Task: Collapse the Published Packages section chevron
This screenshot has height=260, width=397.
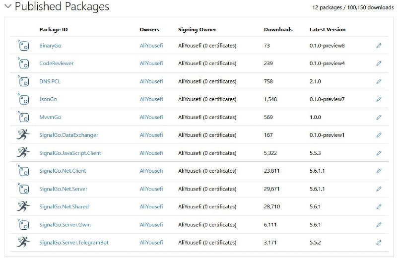Action: coord(8,6)
